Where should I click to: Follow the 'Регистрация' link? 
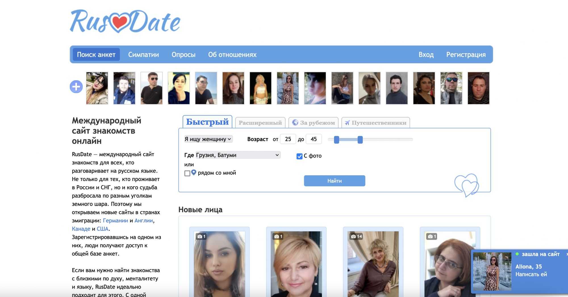(x=466, y=54)
